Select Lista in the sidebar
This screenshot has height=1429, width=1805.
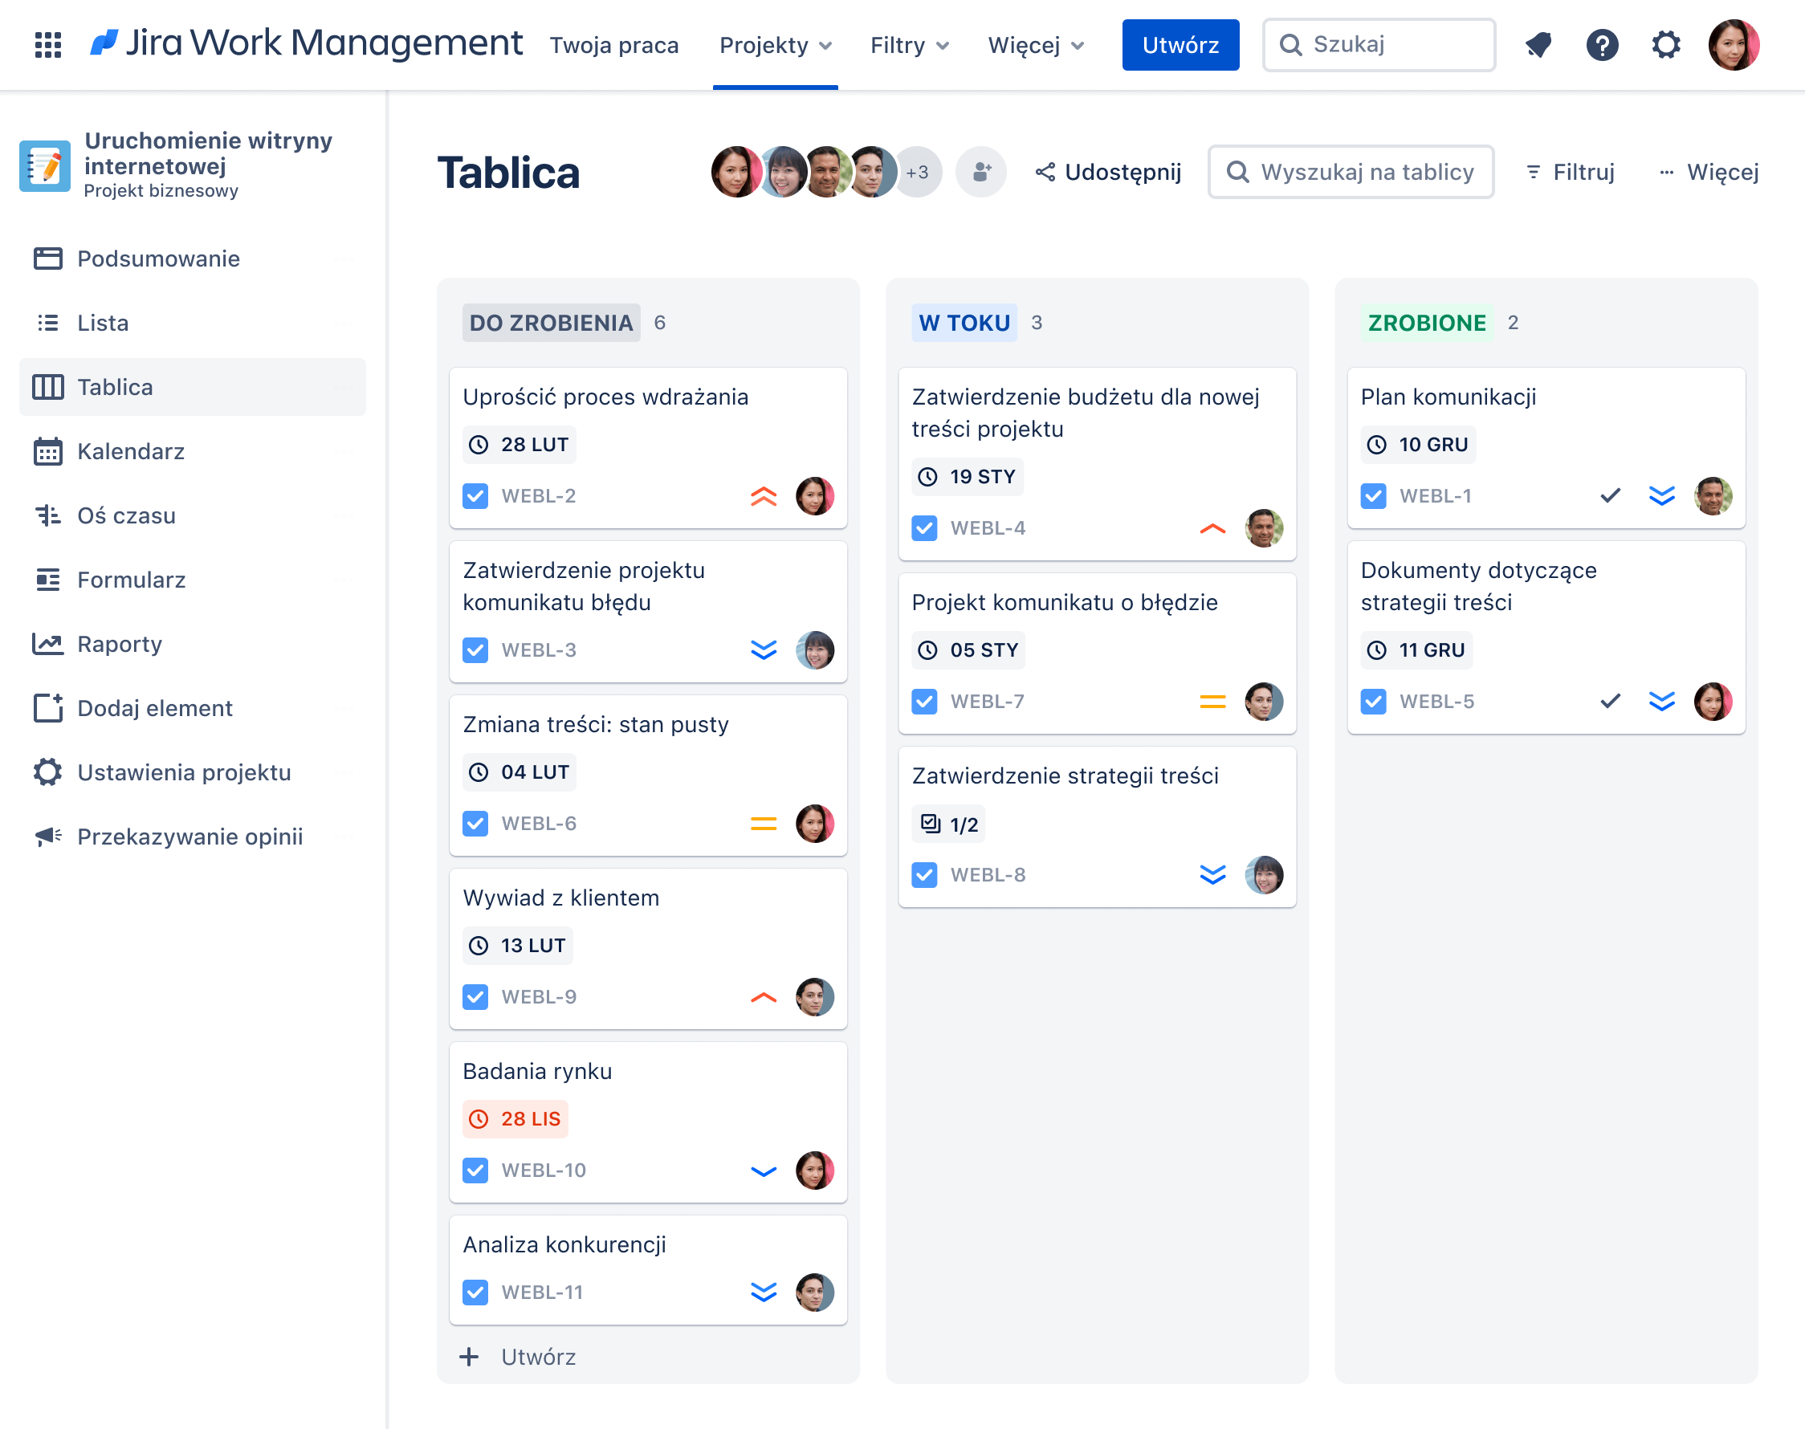click(103, 323)
